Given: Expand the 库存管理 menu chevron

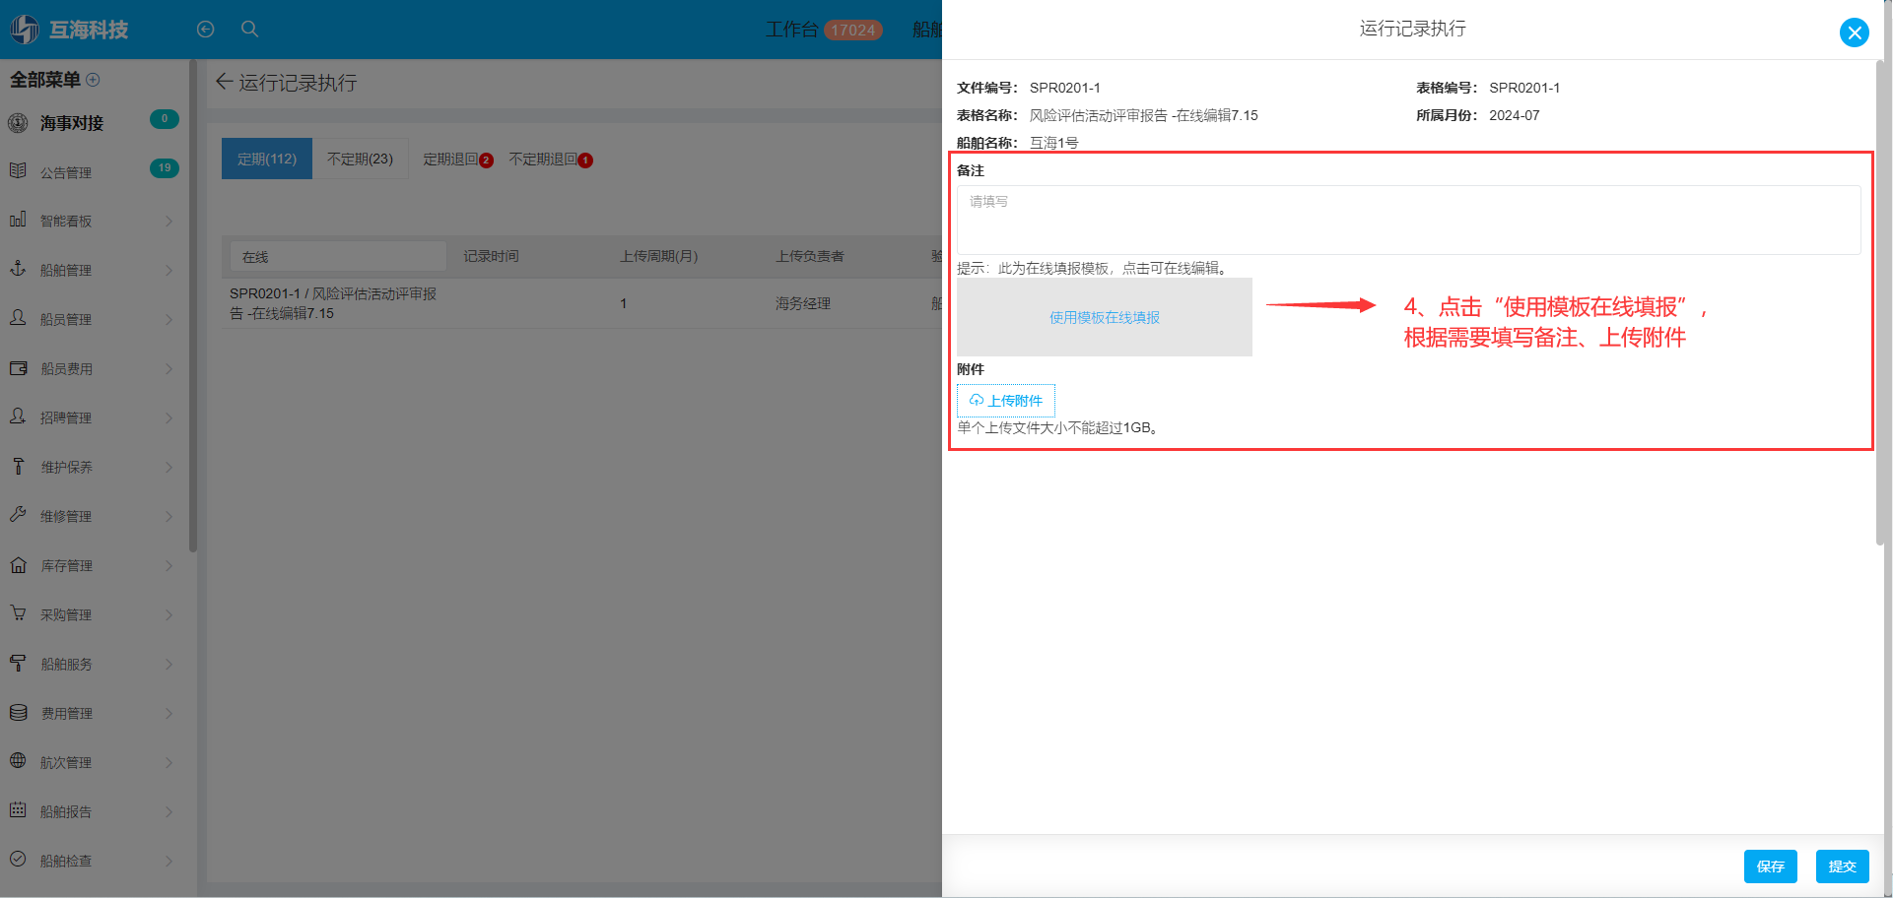Looking at the screenshot, I should coord(169,565).
